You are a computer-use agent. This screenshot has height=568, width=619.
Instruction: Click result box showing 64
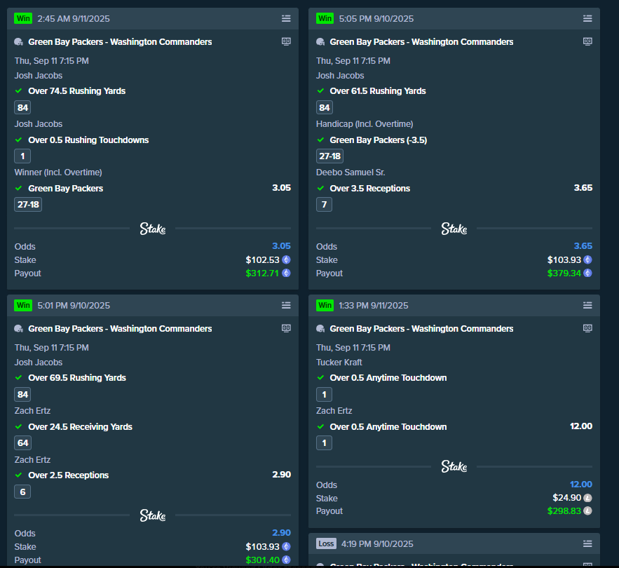pyautogui.click(x=22, y=442)
